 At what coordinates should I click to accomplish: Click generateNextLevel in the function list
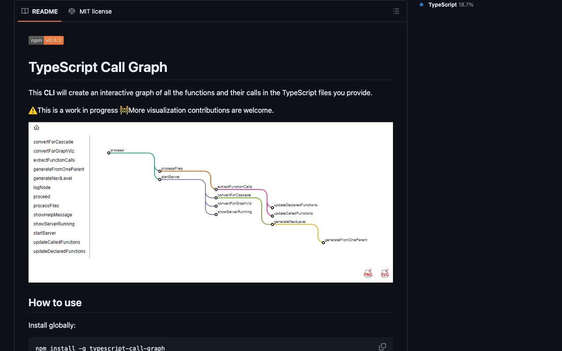point(52,179)
